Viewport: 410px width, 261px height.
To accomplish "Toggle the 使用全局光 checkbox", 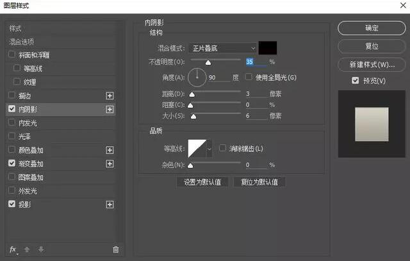I will (249, 78).
